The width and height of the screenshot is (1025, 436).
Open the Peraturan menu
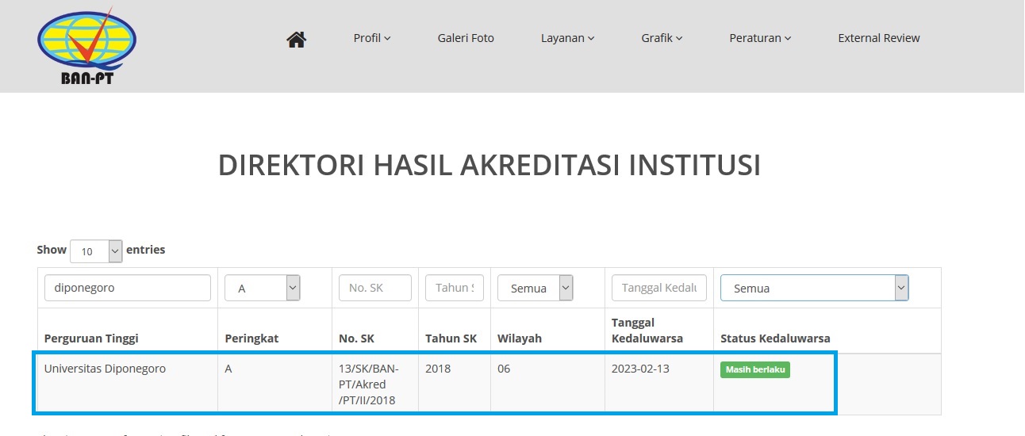click(x=760, y=38)
